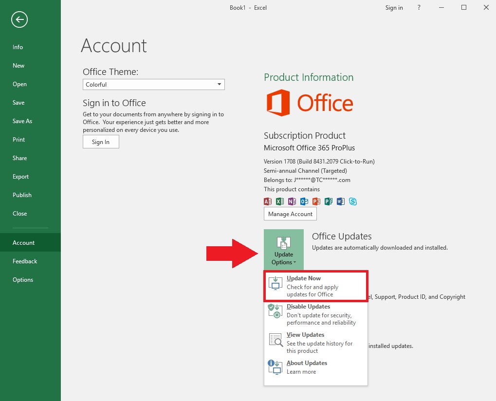
Task: Go to Save As in sidebar
Action: coord(22,121)
